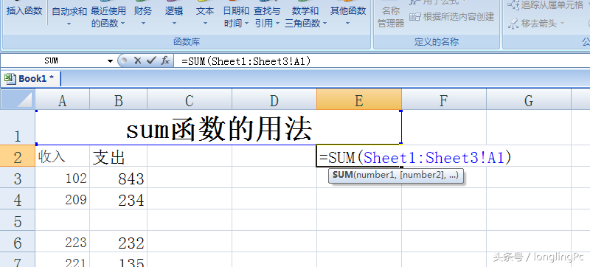Viewport: 590px width, 267px height.
Task: Click cell with value 223
Action: coord(63,242)
